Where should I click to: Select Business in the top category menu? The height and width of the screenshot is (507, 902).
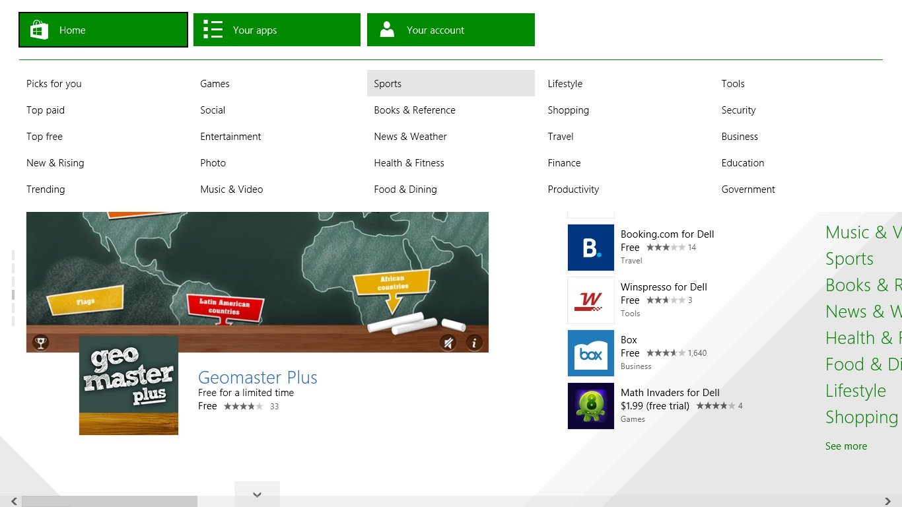740,137
